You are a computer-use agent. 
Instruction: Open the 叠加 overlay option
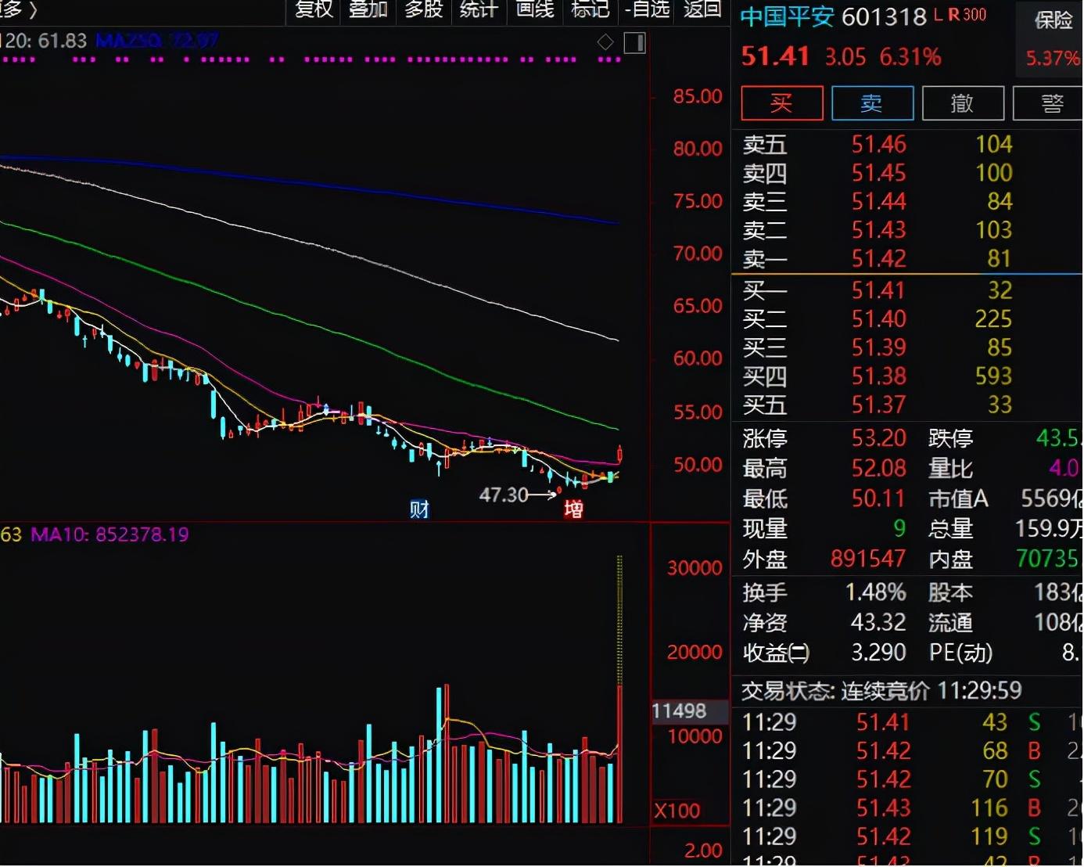tap(368, 9)
